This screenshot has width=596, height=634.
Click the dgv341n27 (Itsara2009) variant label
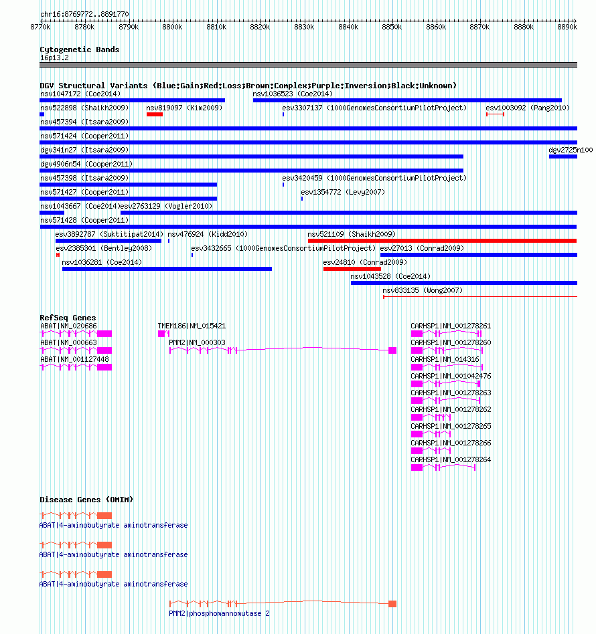84,150
